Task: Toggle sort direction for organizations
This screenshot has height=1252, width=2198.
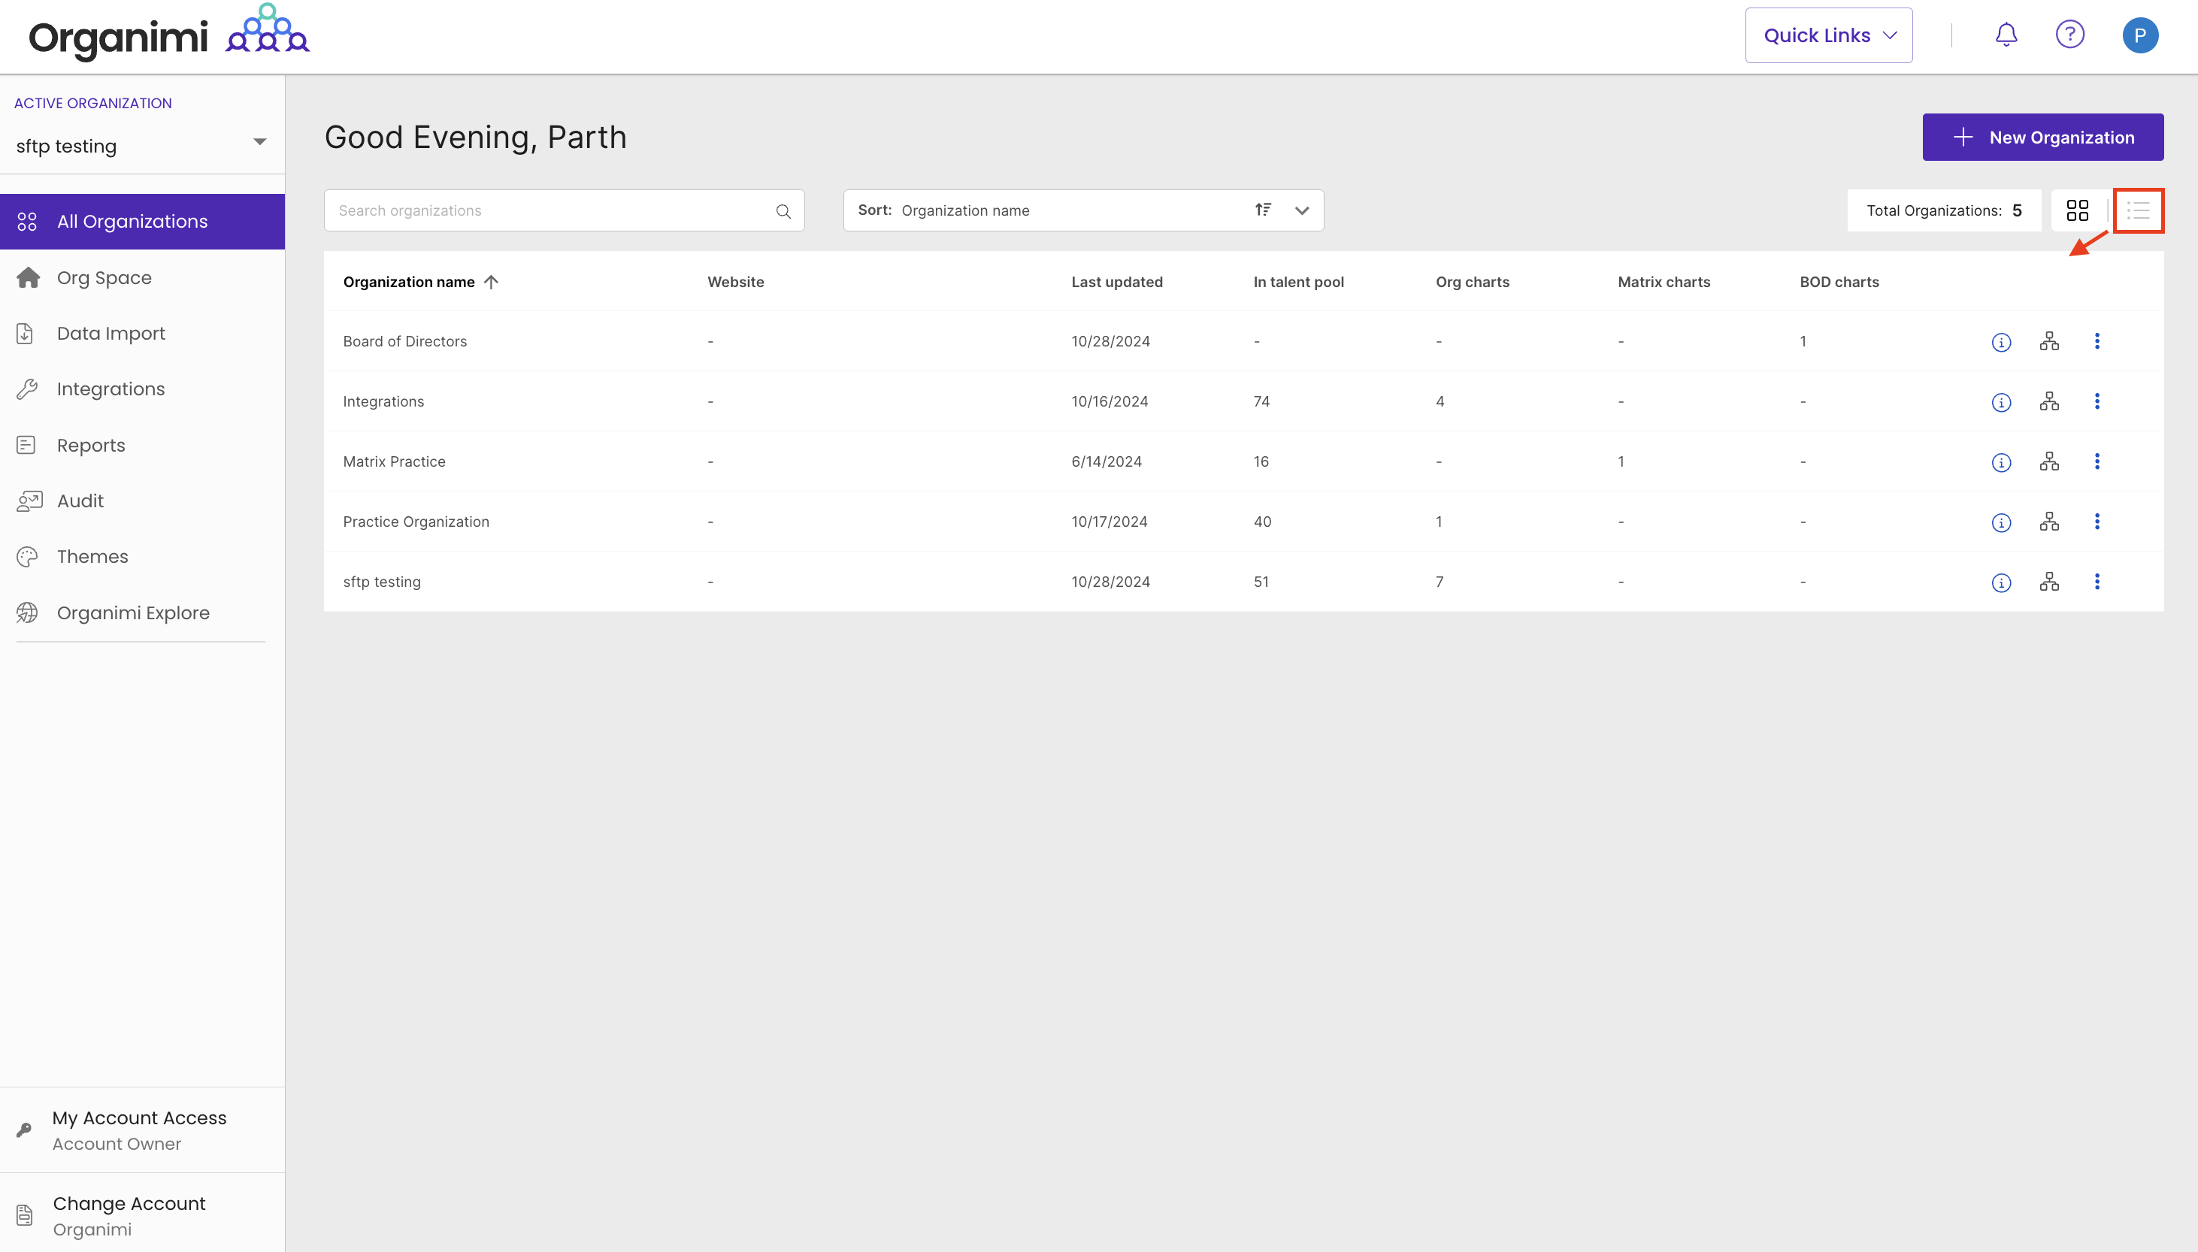Action: [1262, 210]
